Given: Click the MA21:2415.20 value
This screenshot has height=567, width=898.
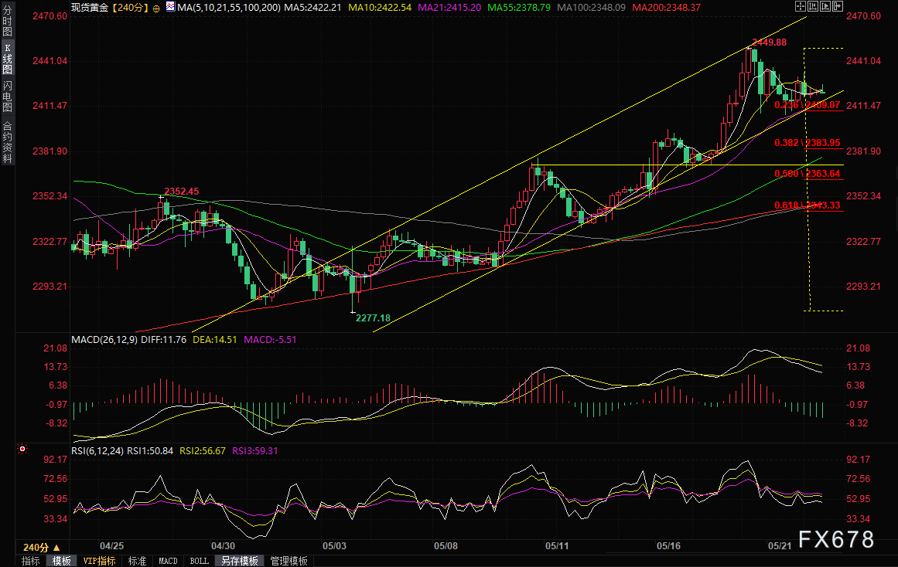Looking at the screenshot, I should 449,8.
